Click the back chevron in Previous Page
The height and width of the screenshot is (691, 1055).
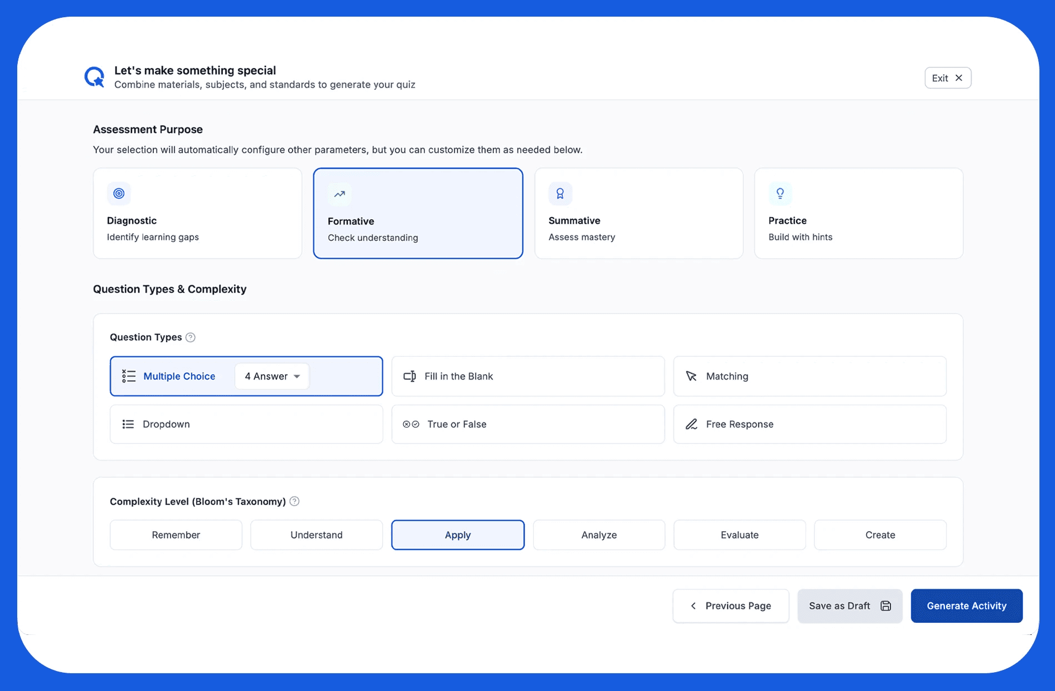[x=693, y=606]
